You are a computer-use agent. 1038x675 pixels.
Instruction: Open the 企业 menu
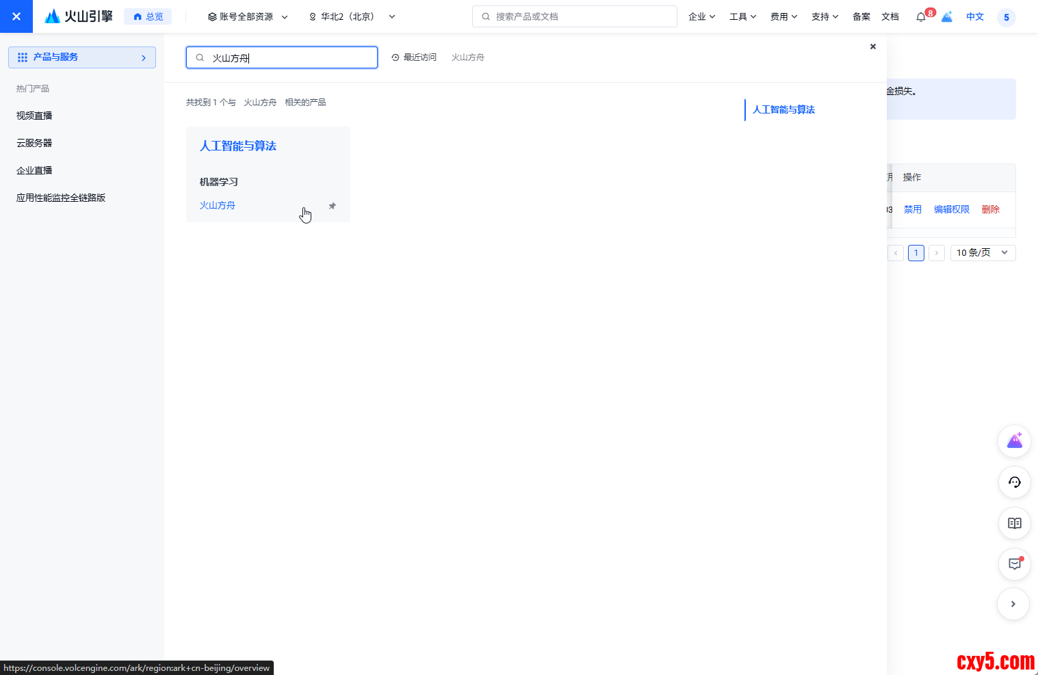tap(701, 16)
